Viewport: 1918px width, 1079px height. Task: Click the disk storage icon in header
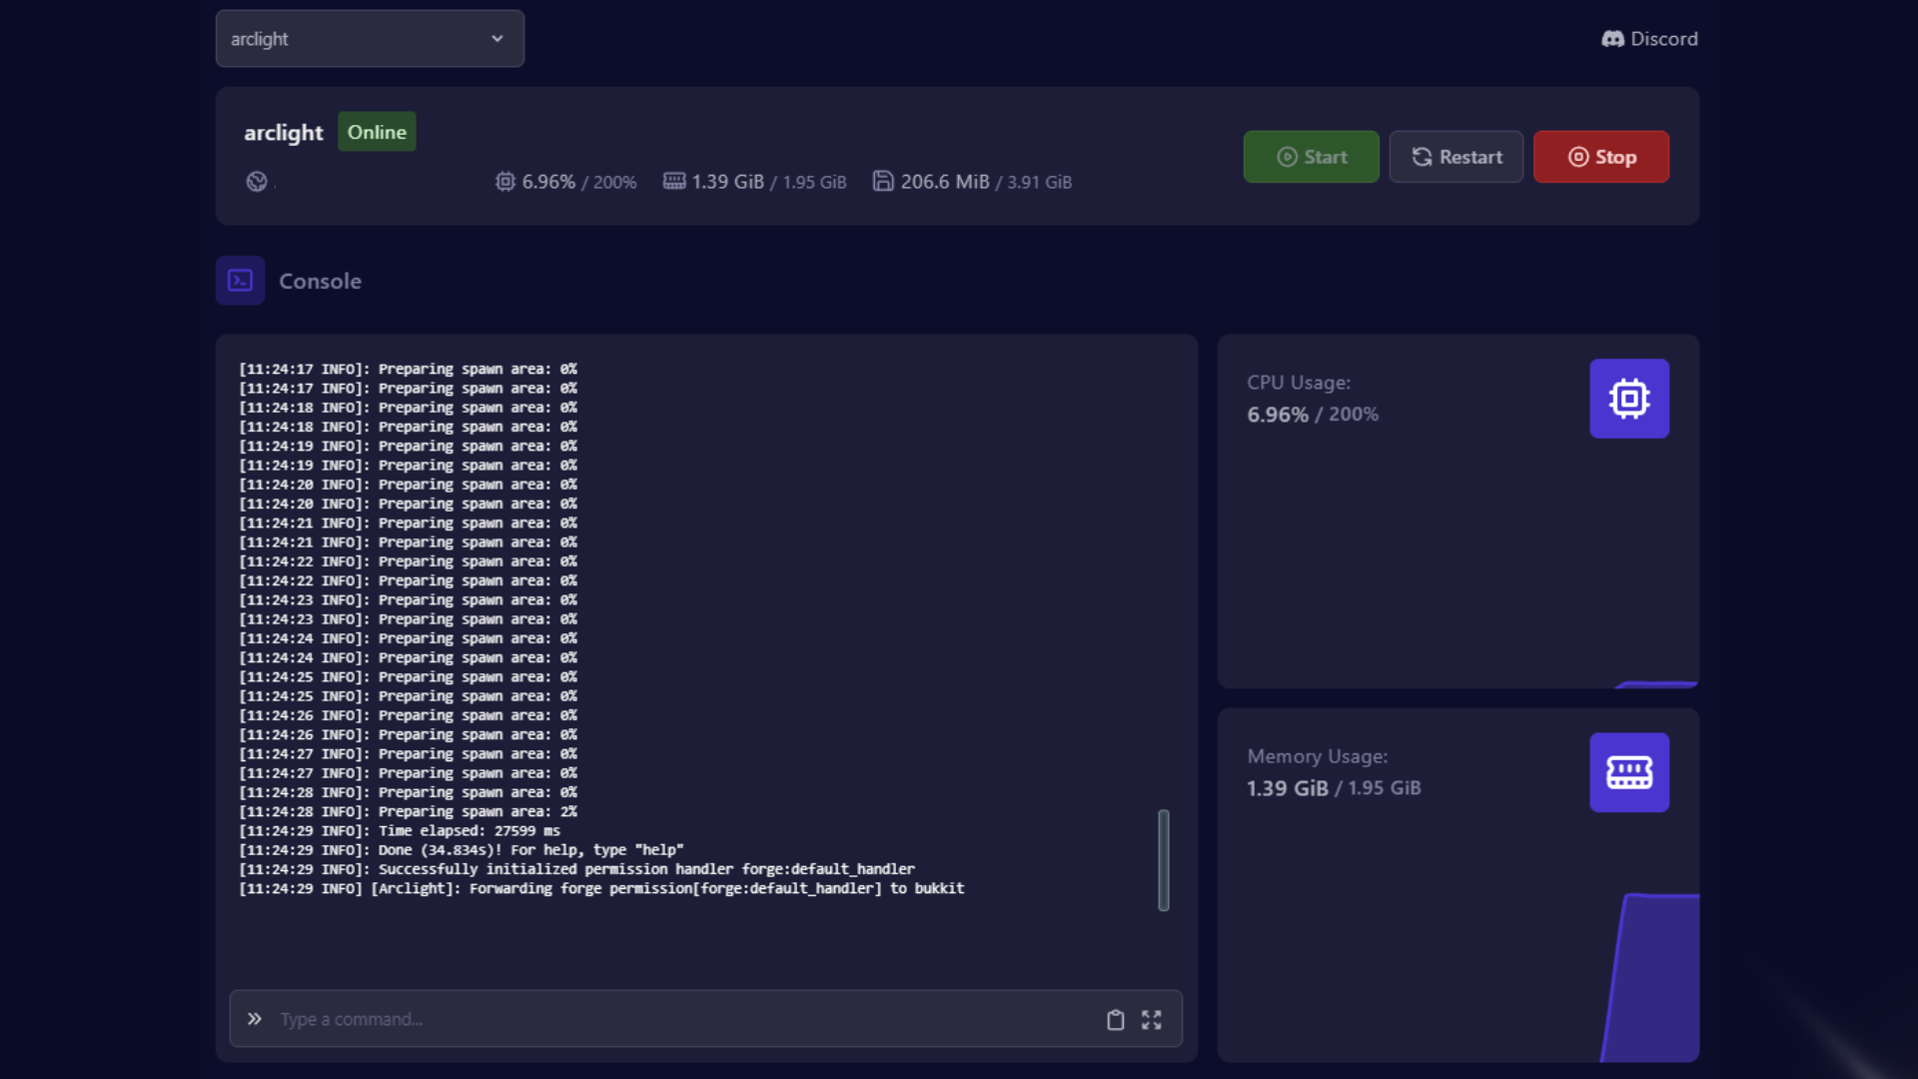(x=883, y=181)
